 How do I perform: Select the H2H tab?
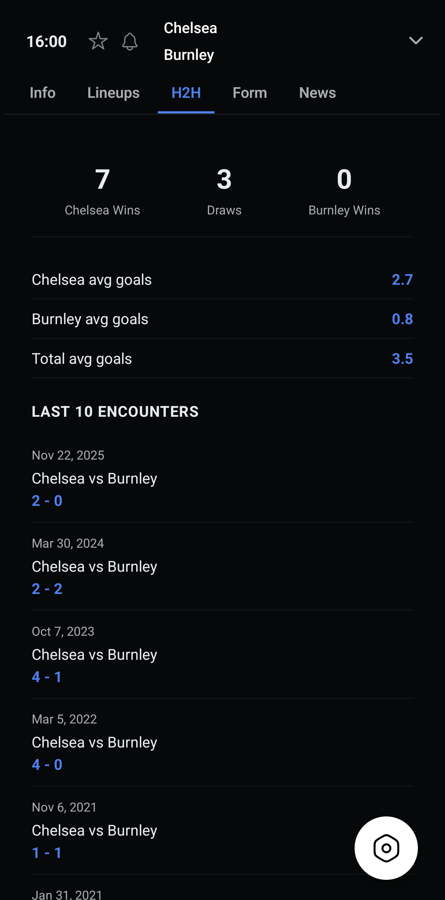pyautogui.click(x=186, y=93)
